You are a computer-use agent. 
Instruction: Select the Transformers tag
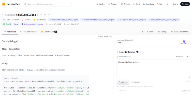(x=40, y=20)
